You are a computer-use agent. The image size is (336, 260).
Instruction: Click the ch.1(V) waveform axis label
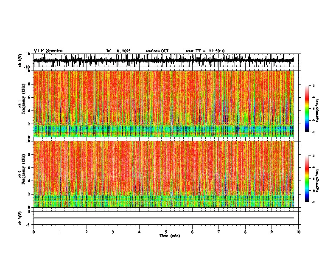coord(20,60)
